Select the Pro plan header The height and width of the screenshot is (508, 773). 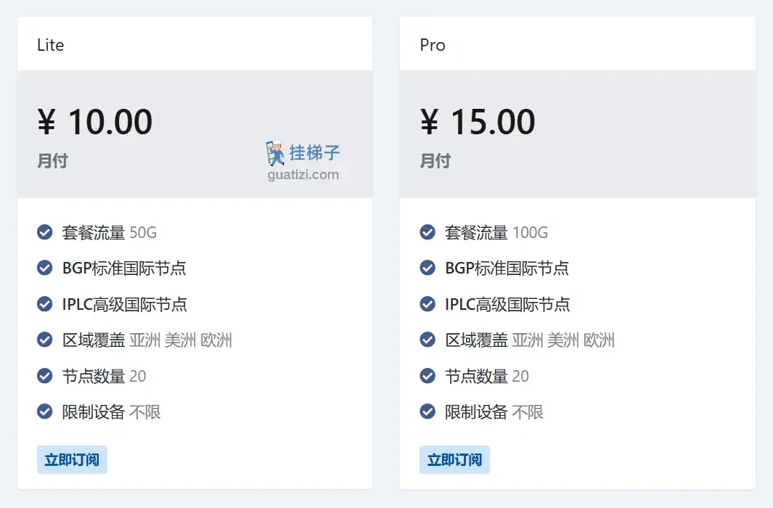pyautogui.click(x=433, y=44)
